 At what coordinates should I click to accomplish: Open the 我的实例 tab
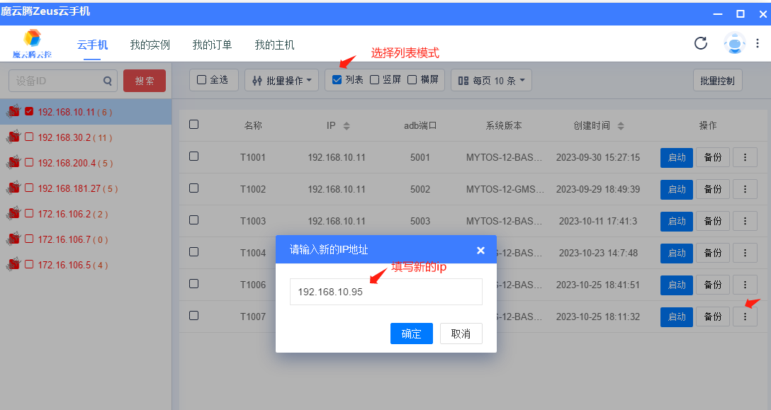click(149, 44)
